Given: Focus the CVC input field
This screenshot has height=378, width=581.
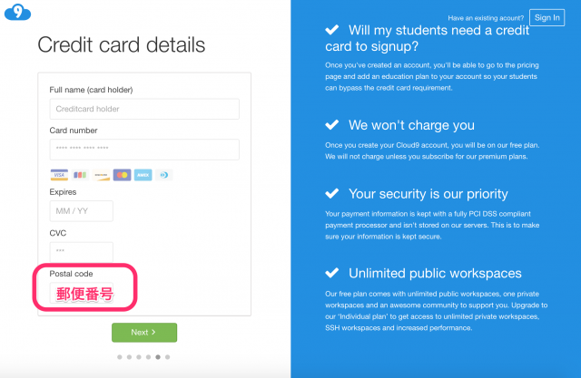Looking at the screenshot, I should pyautogui.click(x=81, y=252).
